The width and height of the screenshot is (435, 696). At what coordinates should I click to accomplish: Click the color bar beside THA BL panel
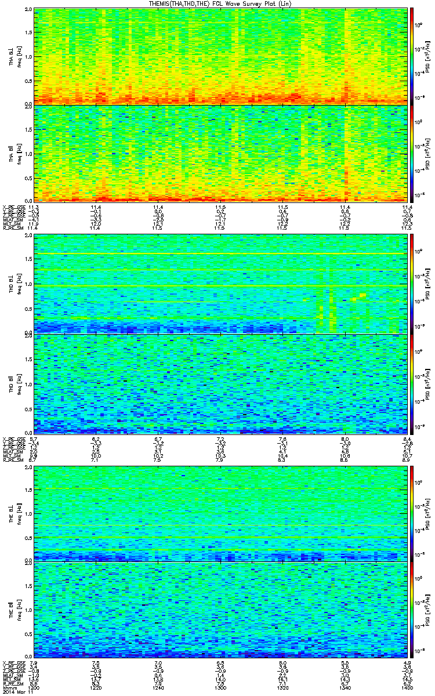(412, 56)
